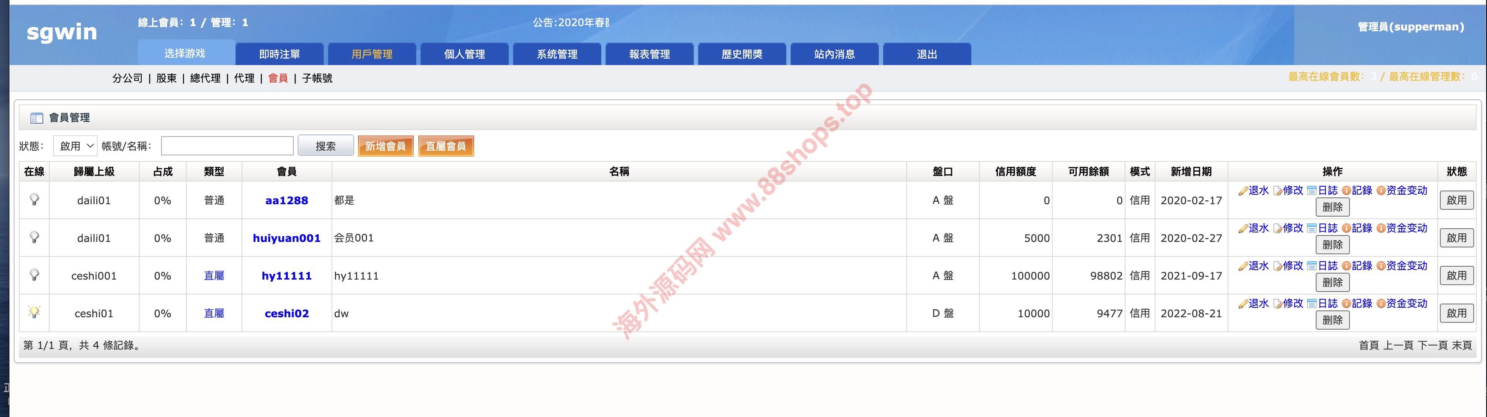Click the 記錄 icon for ceshi02
This screenshot has height=417, width=1487.
pyautogui.click(x=1346, y=304)
